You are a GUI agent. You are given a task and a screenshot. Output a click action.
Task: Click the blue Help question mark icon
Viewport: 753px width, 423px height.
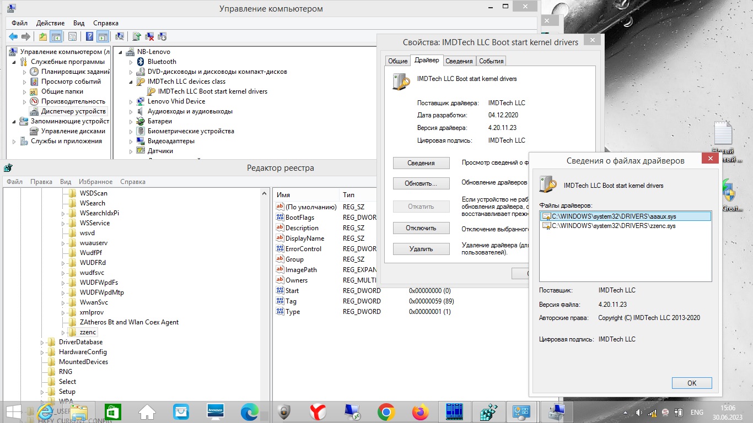pos(89,37)
